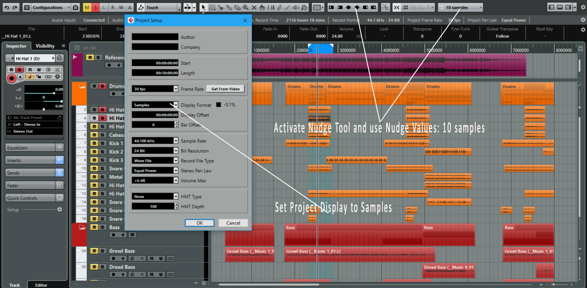587x288 pixels.
Task: Open Volume Max +6 dB dropdown
Action: coord(176,180)
